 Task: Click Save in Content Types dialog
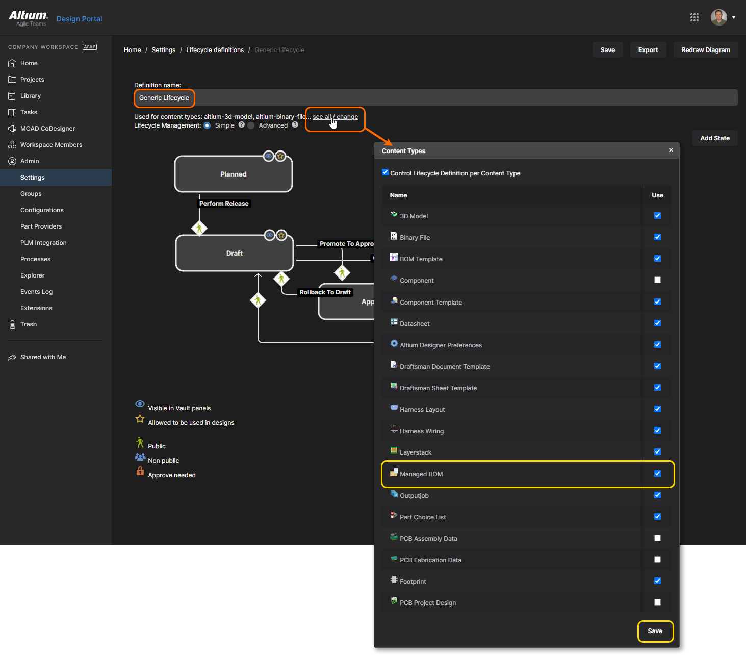coord(655,631)
